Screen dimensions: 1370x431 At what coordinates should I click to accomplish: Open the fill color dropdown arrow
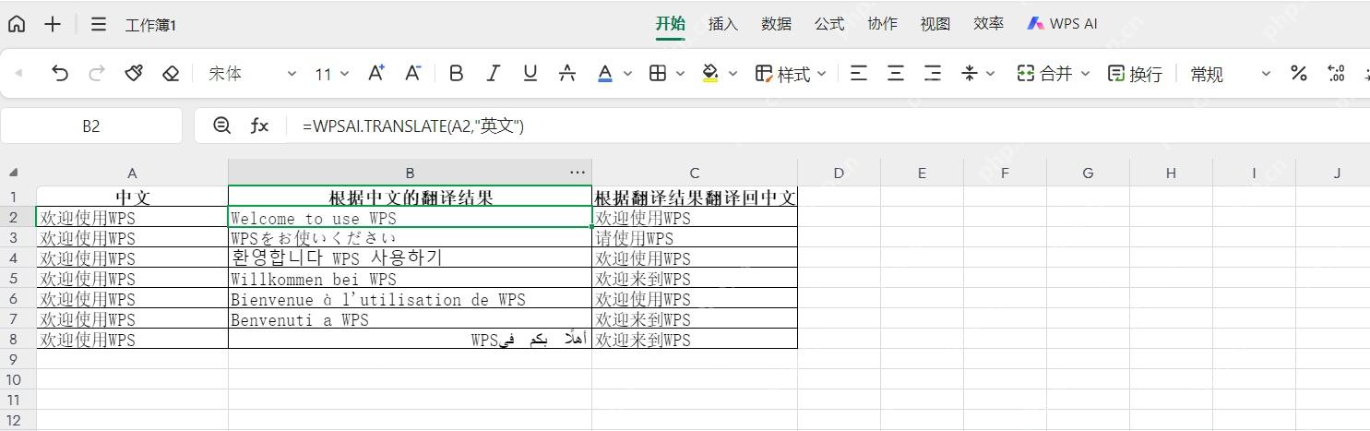(x=733, y=74)
